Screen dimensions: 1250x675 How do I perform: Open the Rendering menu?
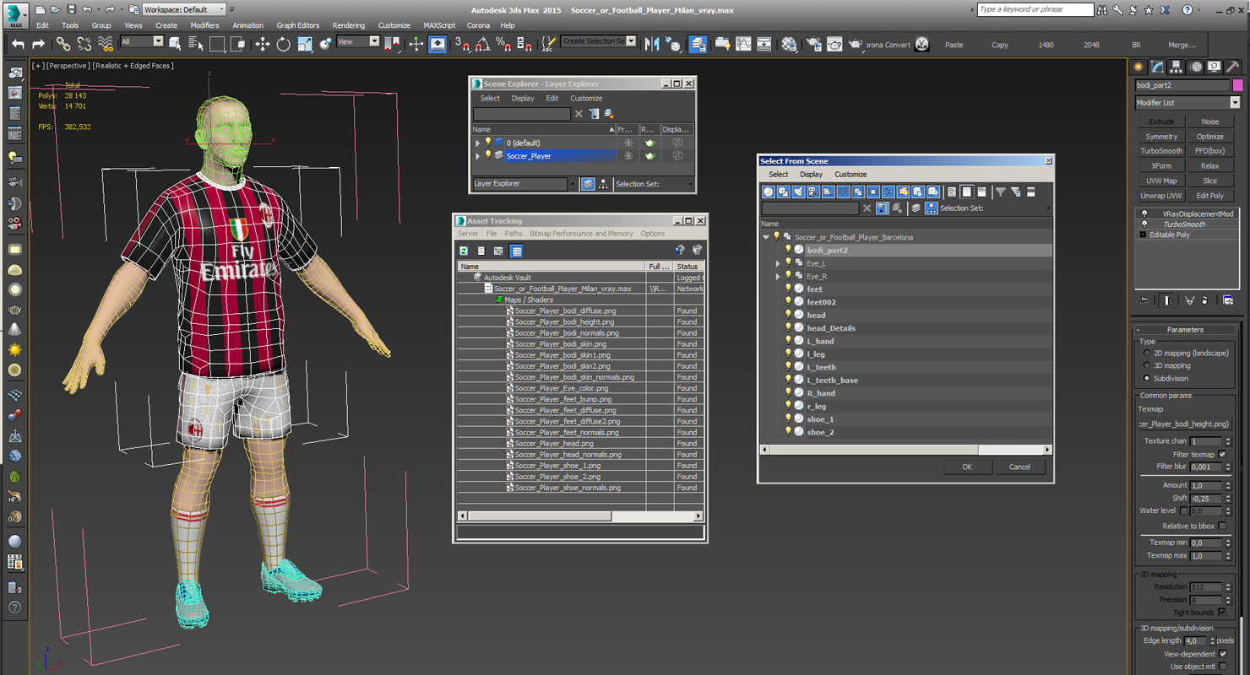(x=349, y=25)
